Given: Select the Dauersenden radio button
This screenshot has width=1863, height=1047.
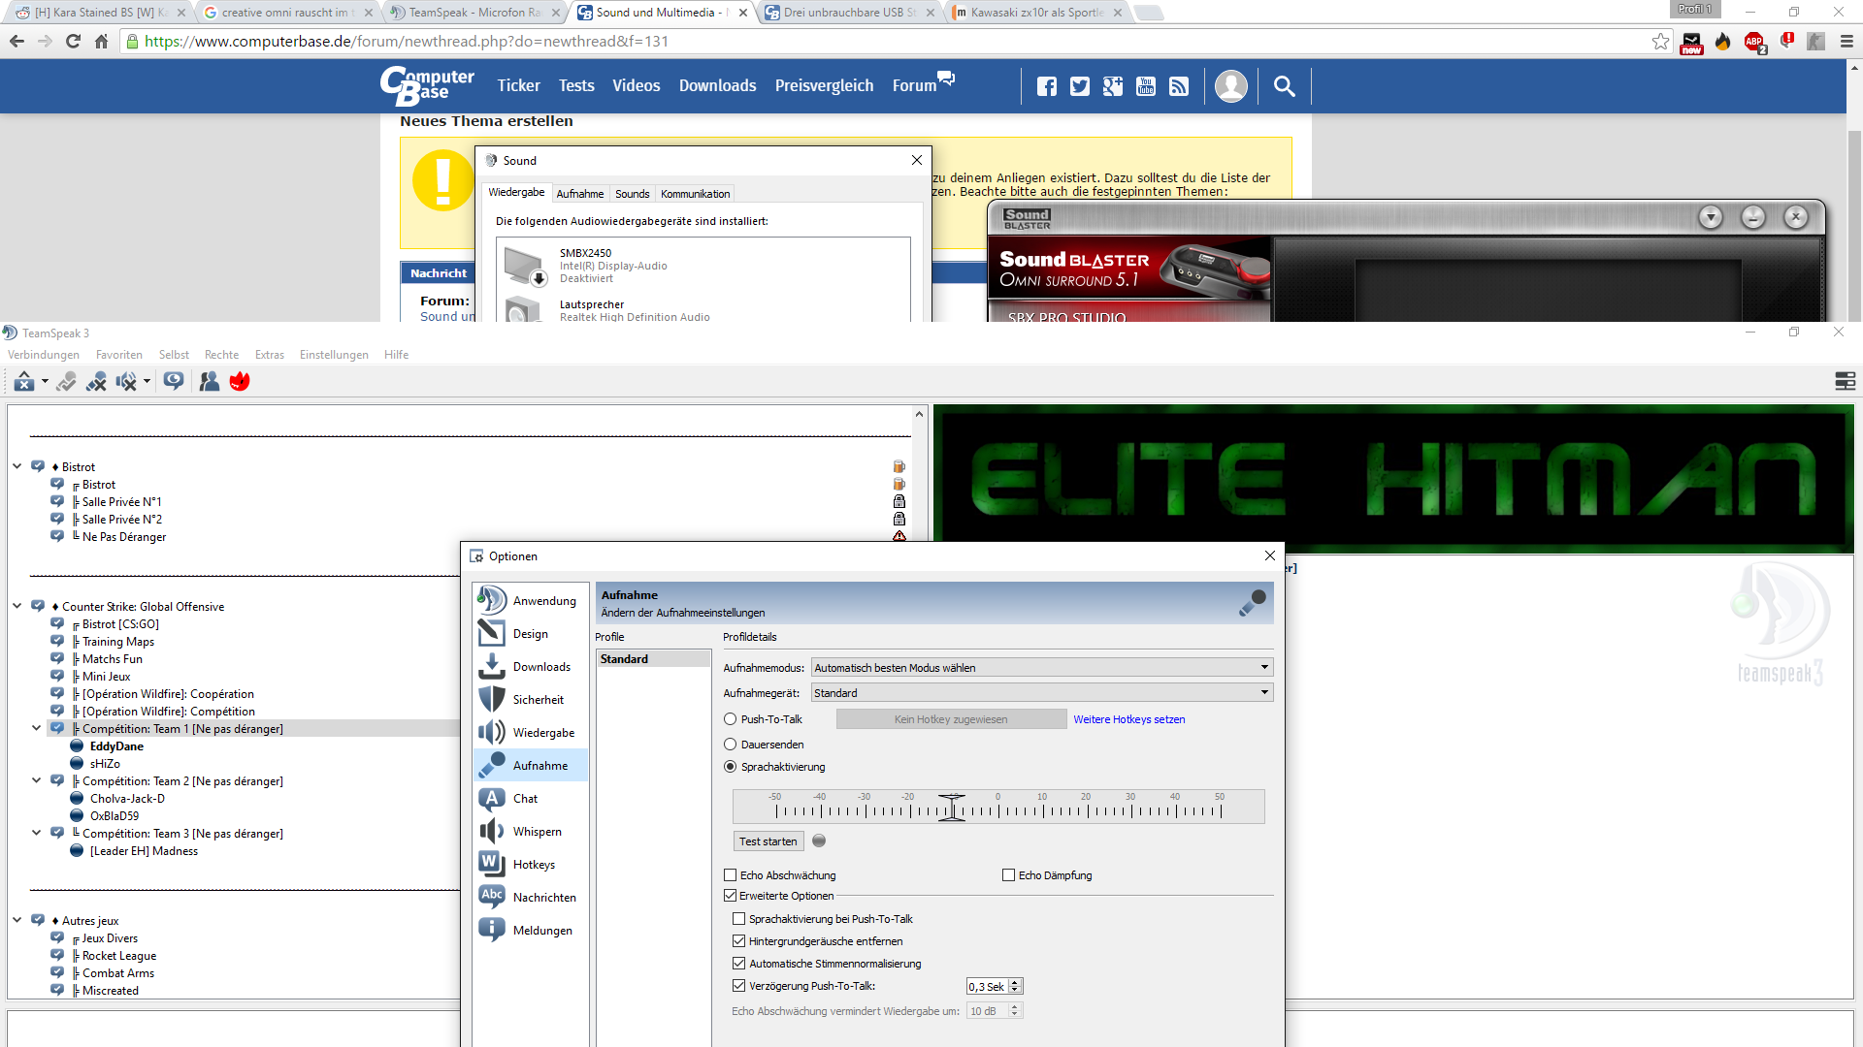Looking at the screenshot, I should coord(731,745).
